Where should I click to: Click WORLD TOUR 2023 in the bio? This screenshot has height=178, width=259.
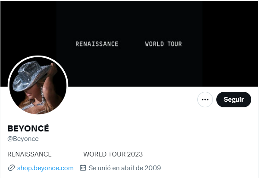click(113, 154)
